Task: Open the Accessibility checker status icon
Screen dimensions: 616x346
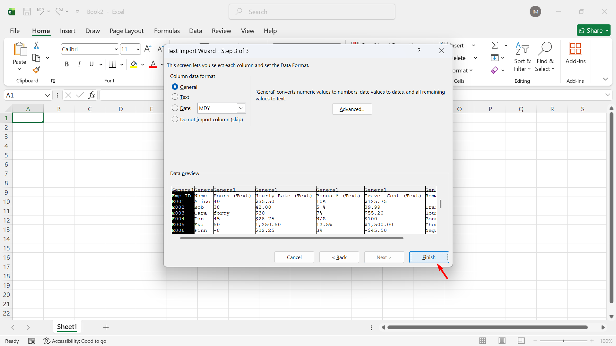Action: coord(47,341)
